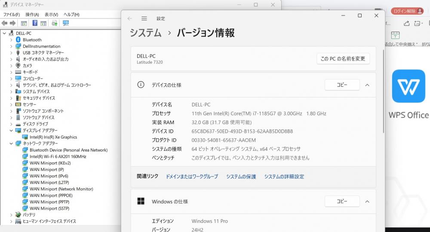Click the share icon in WPS window
The image size is (430, 232).
[x=406, y=23]
